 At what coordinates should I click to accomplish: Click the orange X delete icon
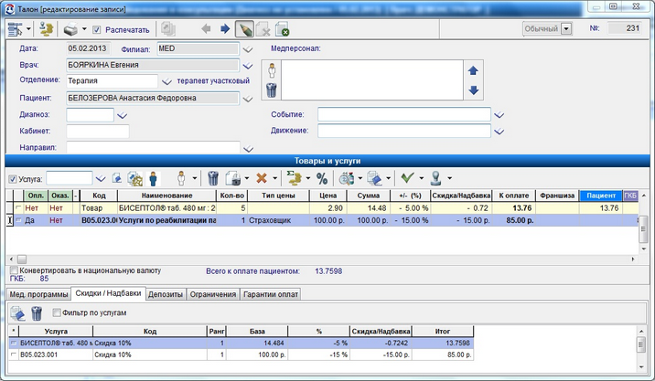[x=262, y=178]
